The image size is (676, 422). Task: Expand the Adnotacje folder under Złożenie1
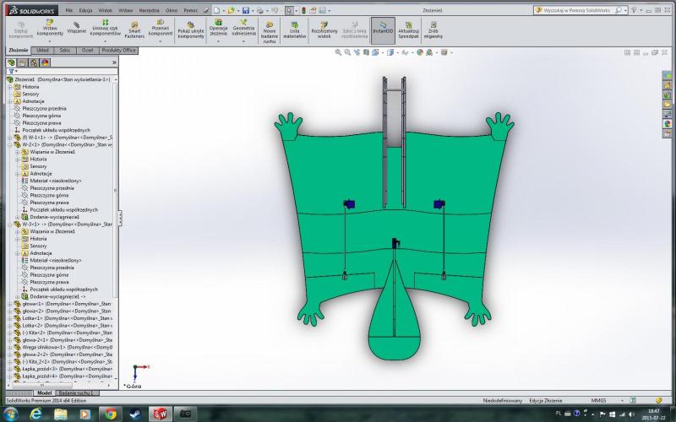click(x=9, y=101)
